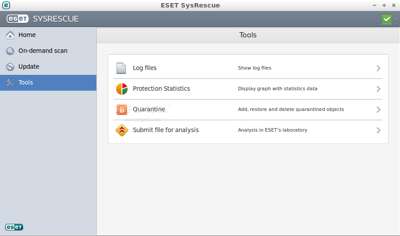Image resolution: width=400 pixels, height=236 pixels.
Task: Click the Tools wrench icon in sidebar
Action: (x=10, y=82)
